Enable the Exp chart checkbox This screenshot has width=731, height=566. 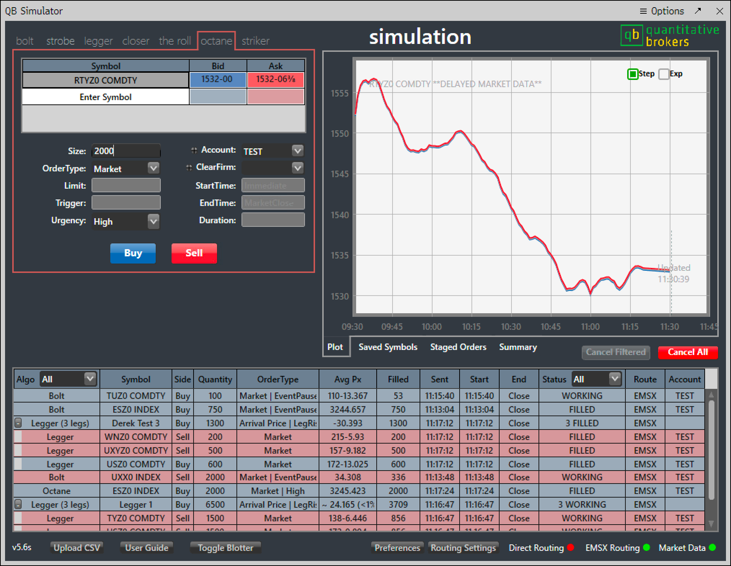coord(664,74)
